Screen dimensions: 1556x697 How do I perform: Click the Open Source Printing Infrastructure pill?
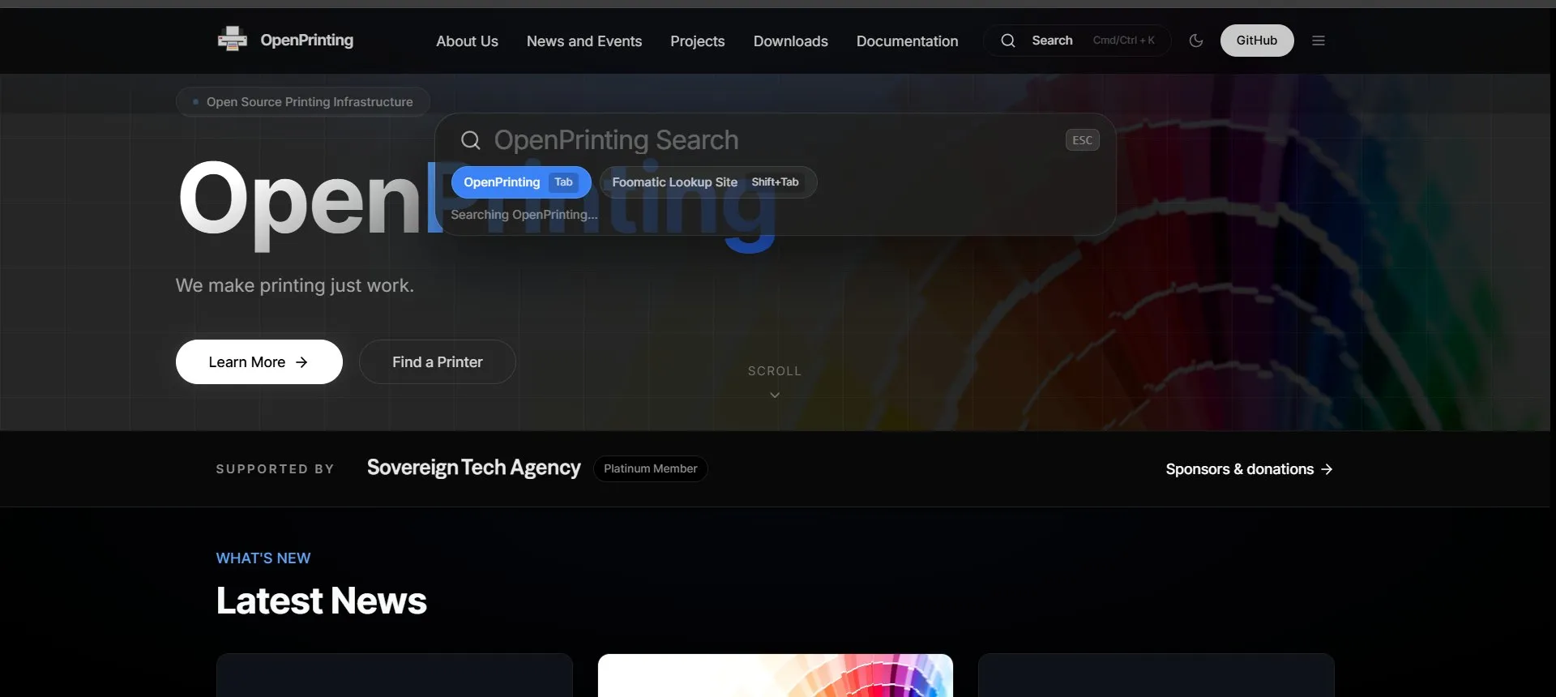point(303,102)
